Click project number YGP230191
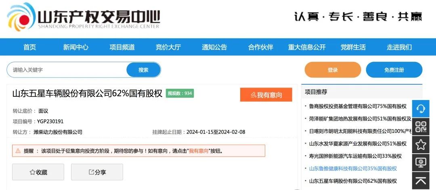 coord(50,121)
